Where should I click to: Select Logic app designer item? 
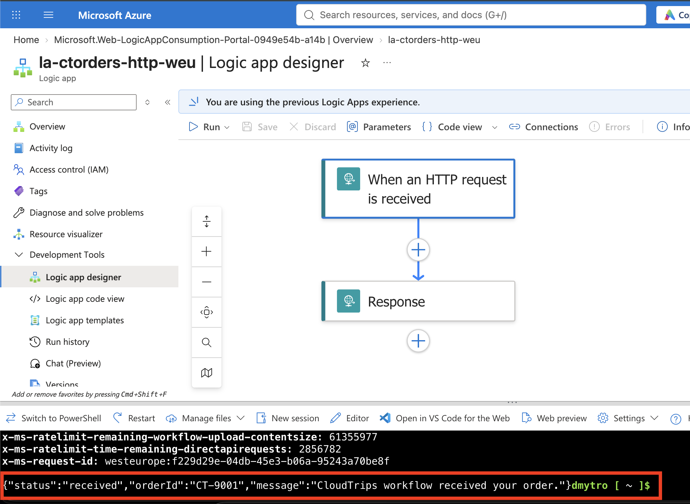(89, 277)
